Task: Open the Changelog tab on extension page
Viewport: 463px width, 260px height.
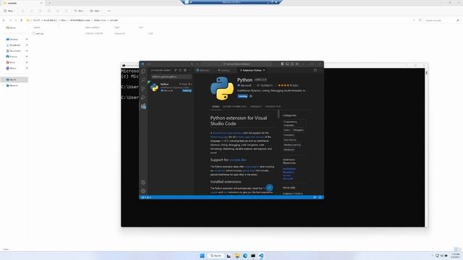Action: pos(255,107)
